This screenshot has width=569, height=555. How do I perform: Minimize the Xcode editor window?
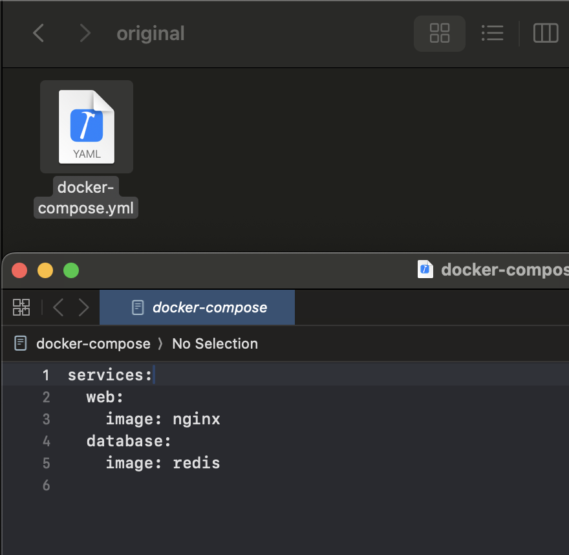(x=45, y=270)
